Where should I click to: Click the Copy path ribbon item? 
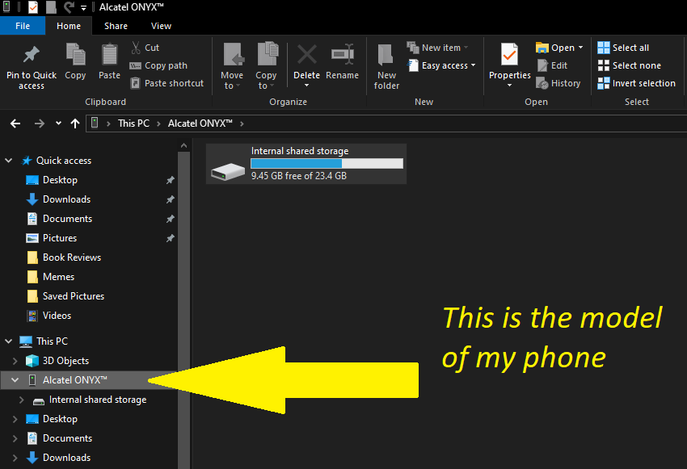158,65
